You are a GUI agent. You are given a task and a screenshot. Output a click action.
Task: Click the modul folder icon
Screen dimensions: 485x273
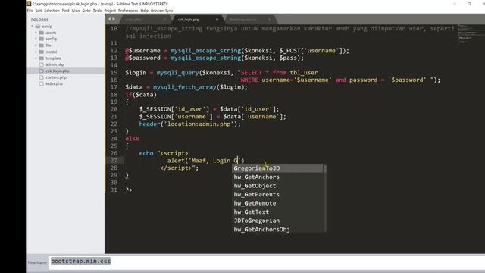click(x=42, y=52)
